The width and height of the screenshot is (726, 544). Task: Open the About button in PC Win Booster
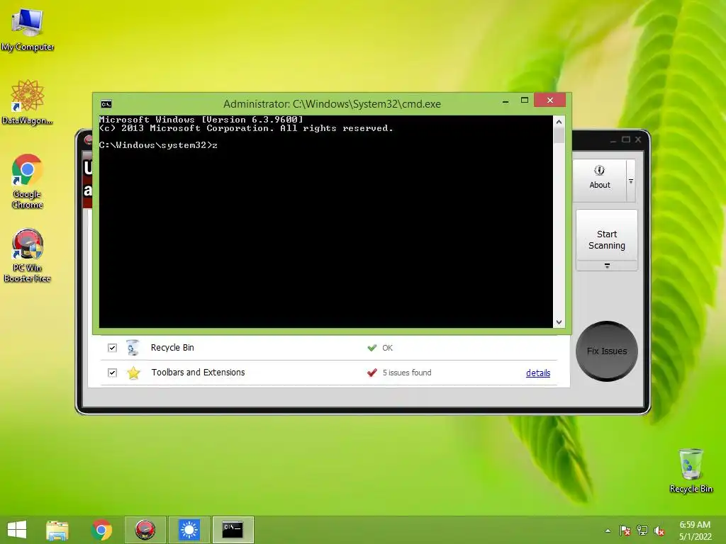(600, 181)
